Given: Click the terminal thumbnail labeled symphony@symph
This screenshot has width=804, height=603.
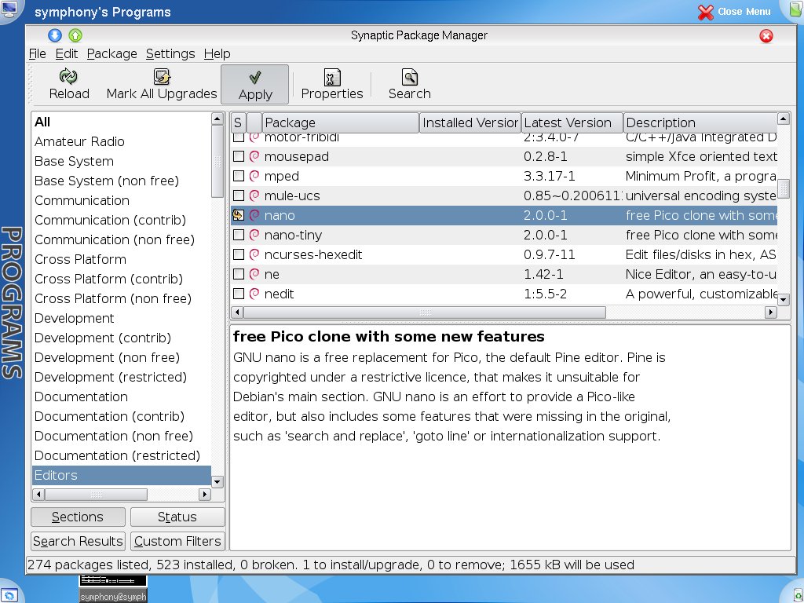Looking at the screenshot, I should point(113,588).
